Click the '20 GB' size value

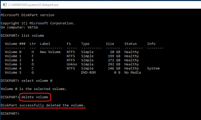click(115, 52)
